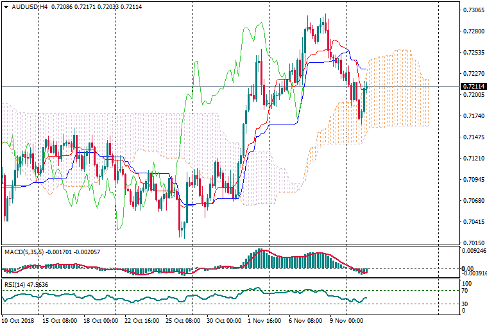Click the MACD 0.009246 scale label
487x328 pixels.
[474, 252]
